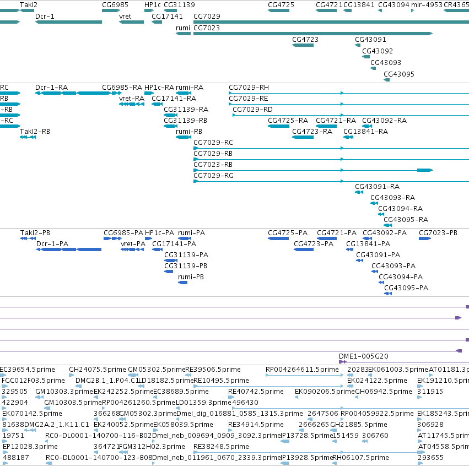Select the Dcr-1-PA protein label

pyautogui.click(x=52, y=244)
